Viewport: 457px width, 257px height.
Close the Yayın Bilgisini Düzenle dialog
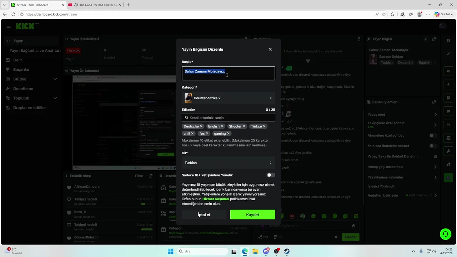point(270,49)
